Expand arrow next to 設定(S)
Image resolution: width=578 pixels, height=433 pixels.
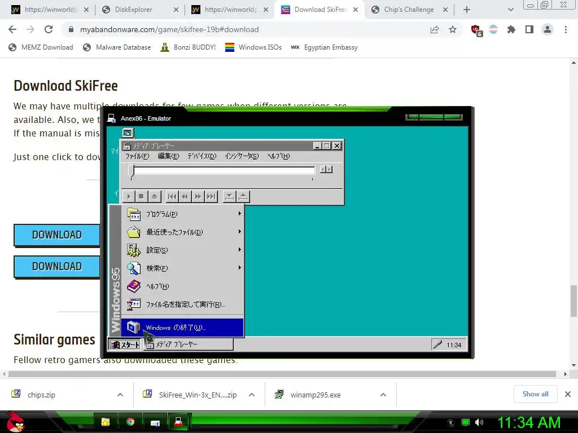tap(239, 250)
